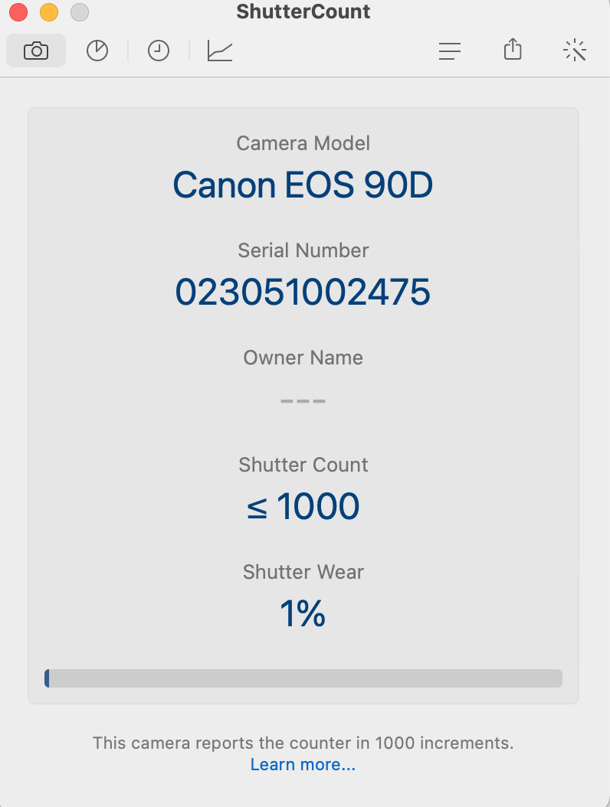Open the pie chart distribution view

pos(97,51)
